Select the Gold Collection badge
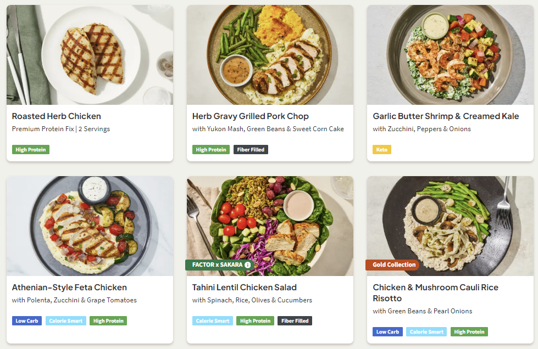This screenshot has width=538, height=349. [x=393, y=265]
